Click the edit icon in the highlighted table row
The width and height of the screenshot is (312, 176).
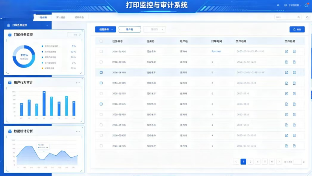pos(286,73)
